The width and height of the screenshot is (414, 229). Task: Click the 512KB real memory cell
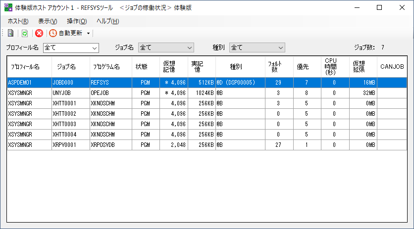202,83
